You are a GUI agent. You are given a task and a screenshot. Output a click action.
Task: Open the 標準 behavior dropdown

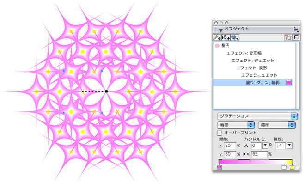(277, 125)
